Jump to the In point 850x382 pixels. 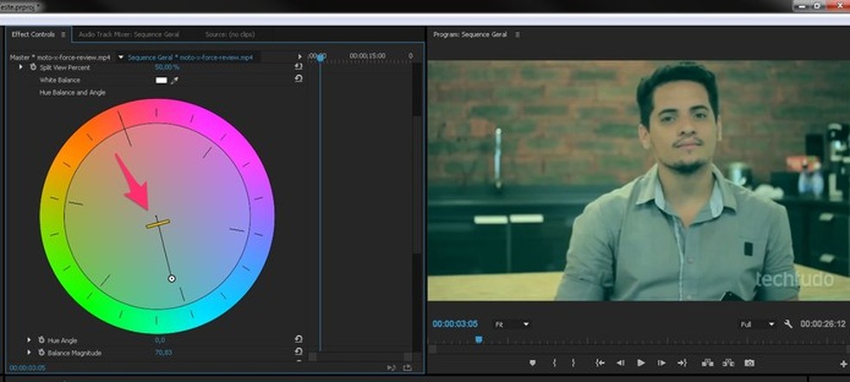(599, 363)
